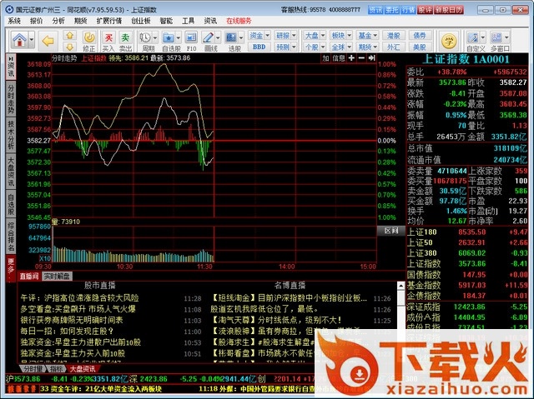The width and height of the screenshot is (534, 399).
Task: Expand the 基金 dropdown
Action: coord(375,35)
